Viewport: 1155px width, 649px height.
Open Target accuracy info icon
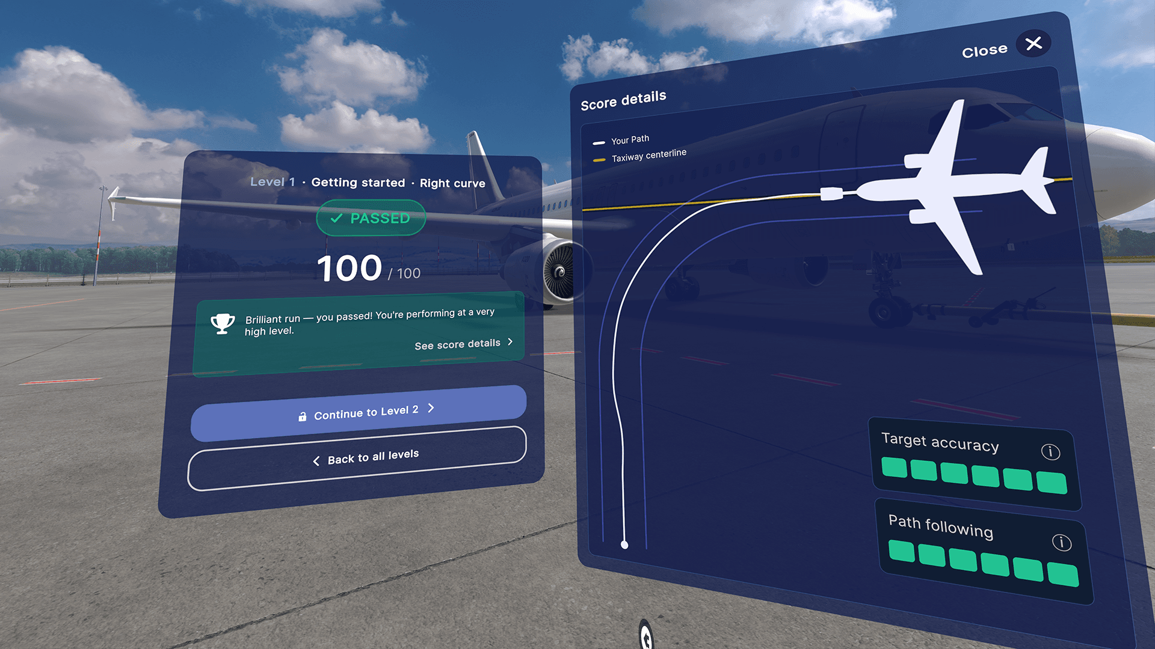click(x=1050, y=452)
